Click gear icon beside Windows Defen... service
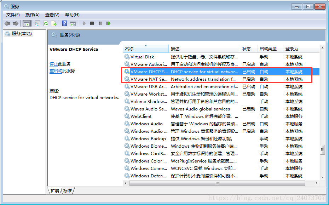This screenshot has height=205, width=329. click(x=127, y=176)
